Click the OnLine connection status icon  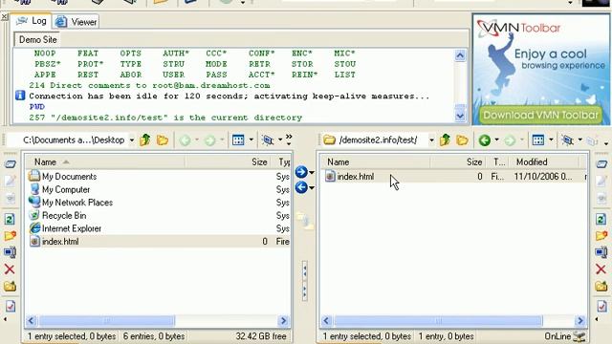(579, 335)
